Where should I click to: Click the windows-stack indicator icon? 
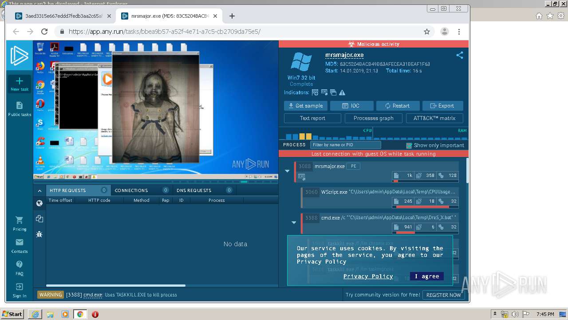pos(333,92)
